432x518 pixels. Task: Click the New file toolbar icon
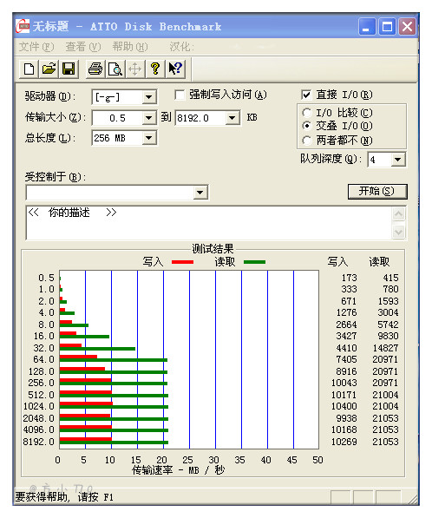click(x=29, y=69)
